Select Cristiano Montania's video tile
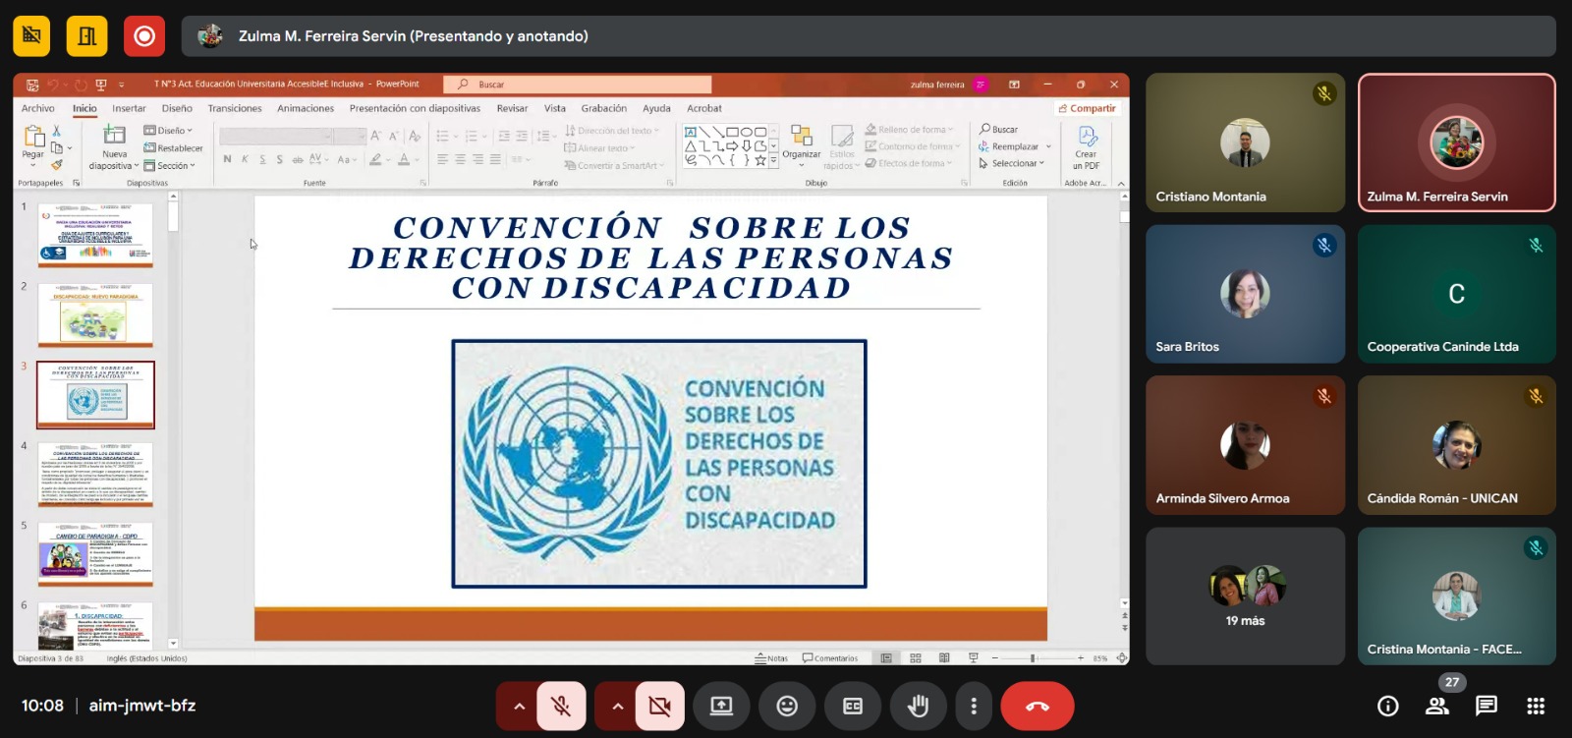The height and width of the screenshot is (738, 1572). (x=1245, y=142)
